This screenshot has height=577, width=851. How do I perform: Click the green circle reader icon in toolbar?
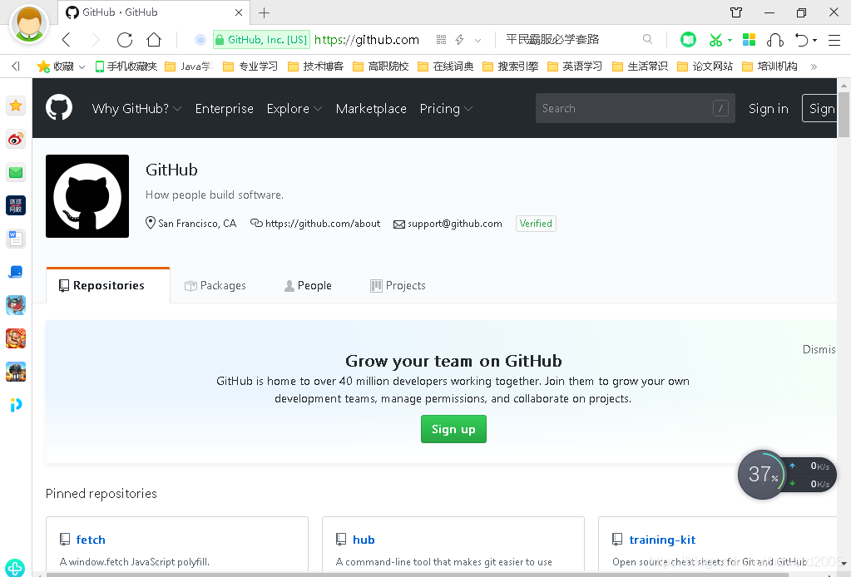pos(688,40)
